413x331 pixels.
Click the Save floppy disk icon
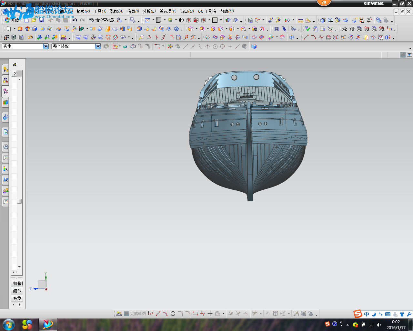(41, 20)
